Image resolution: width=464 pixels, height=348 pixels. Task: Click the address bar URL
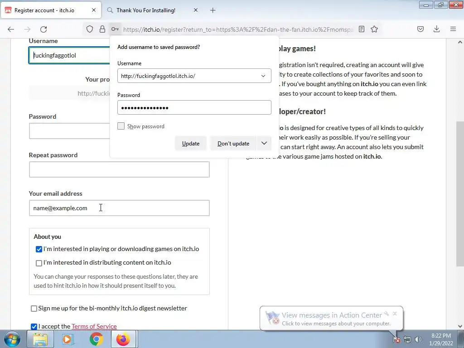[238, 29]
